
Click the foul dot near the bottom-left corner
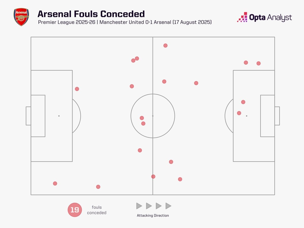[x=55, y=183]
